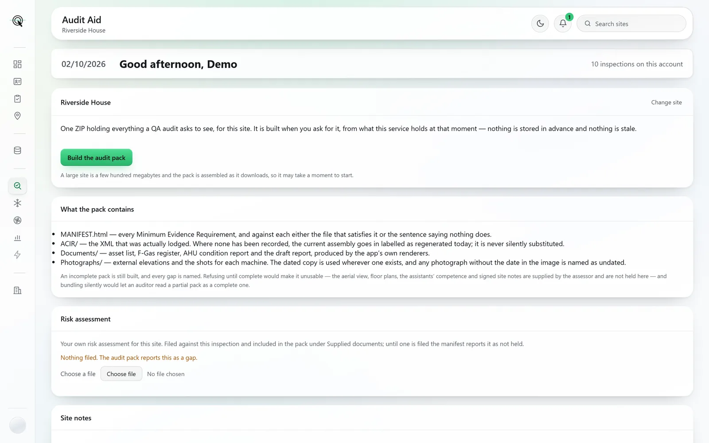The image size is (709, 443).
Task: Select the active audit search-check icon
Action: click(x=17, y=186)
